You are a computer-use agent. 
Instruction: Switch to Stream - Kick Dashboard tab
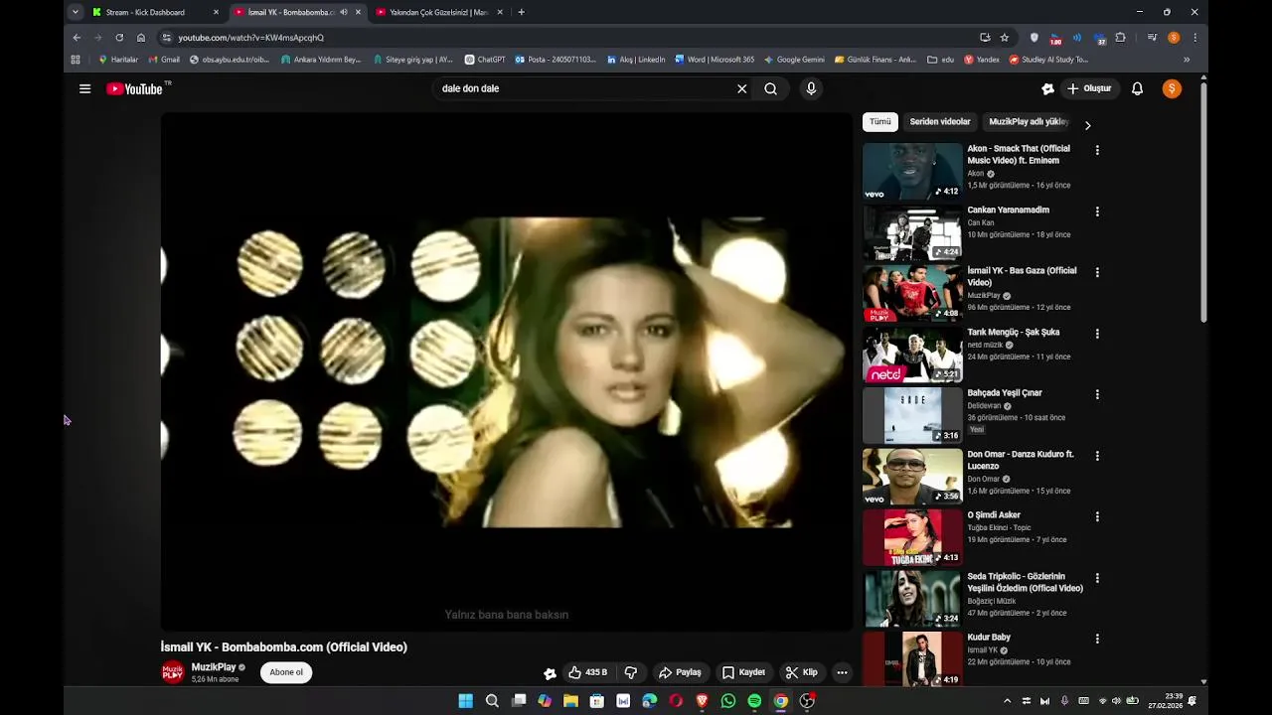tap(155, 12)
